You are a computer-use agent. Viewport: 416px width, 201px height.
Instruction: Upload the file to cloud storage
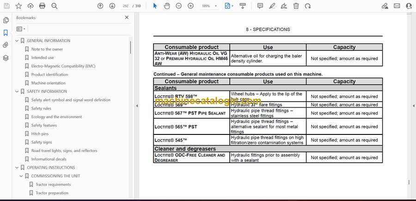coord(31,6)
